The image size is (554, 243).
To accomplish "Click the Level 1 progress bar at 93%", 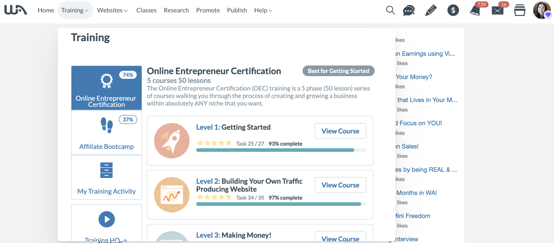I will point(281,150).
